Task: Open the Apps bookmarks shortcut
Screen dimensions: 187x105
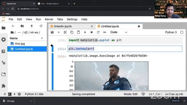Action: coord(6,14)
